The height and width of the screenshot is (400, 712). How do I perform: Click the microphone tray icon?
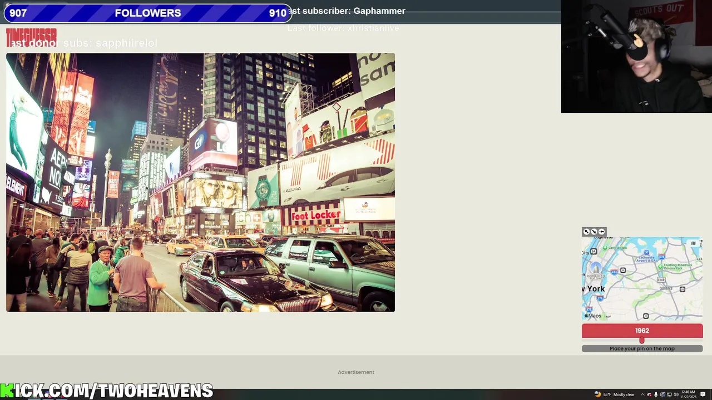[656, 394]
